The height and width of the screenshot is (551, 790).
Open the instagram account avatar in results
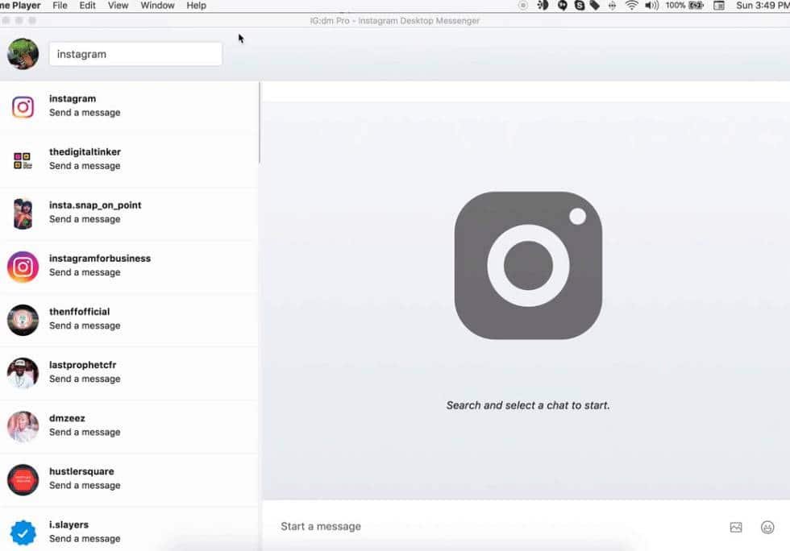pyautogui.click(x=23, y=107)
